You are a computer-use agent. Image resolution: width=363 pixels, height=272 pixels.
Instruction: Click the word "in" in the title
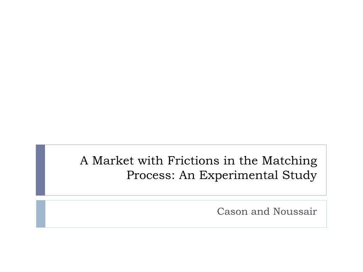coord(229,160)
